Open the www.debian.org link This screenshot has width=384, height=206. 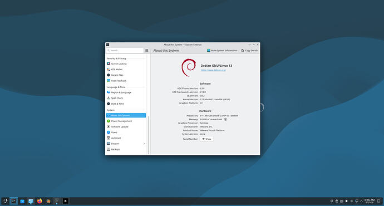213,70
